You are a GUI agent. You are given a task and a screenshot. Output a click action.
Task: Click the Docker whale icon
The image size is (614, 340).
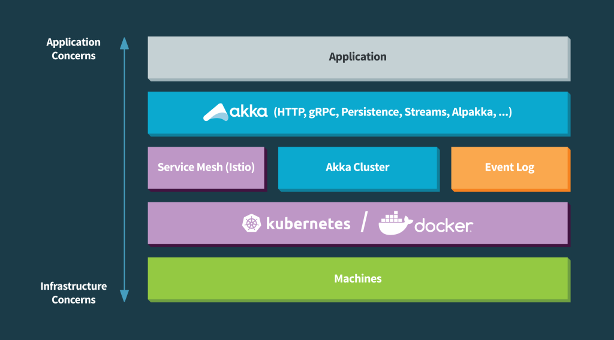(394, 223)
